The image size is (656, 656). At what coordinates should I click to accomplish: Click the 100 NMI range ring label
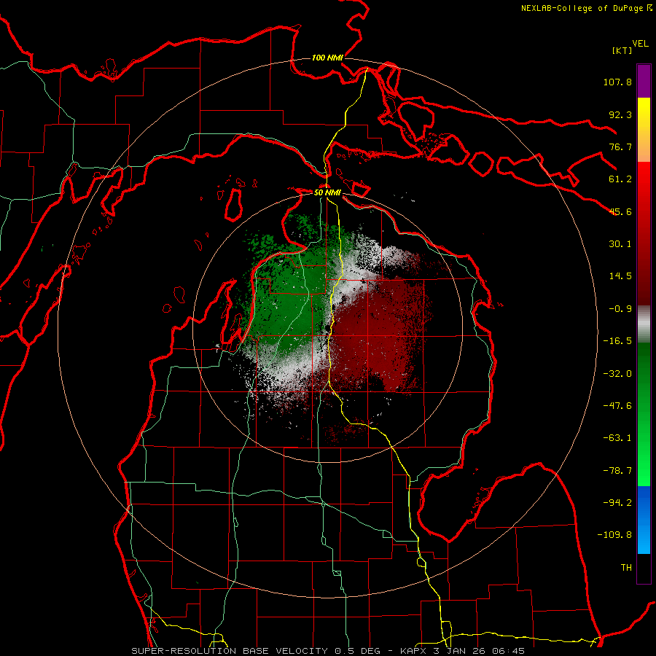[327, 58]
